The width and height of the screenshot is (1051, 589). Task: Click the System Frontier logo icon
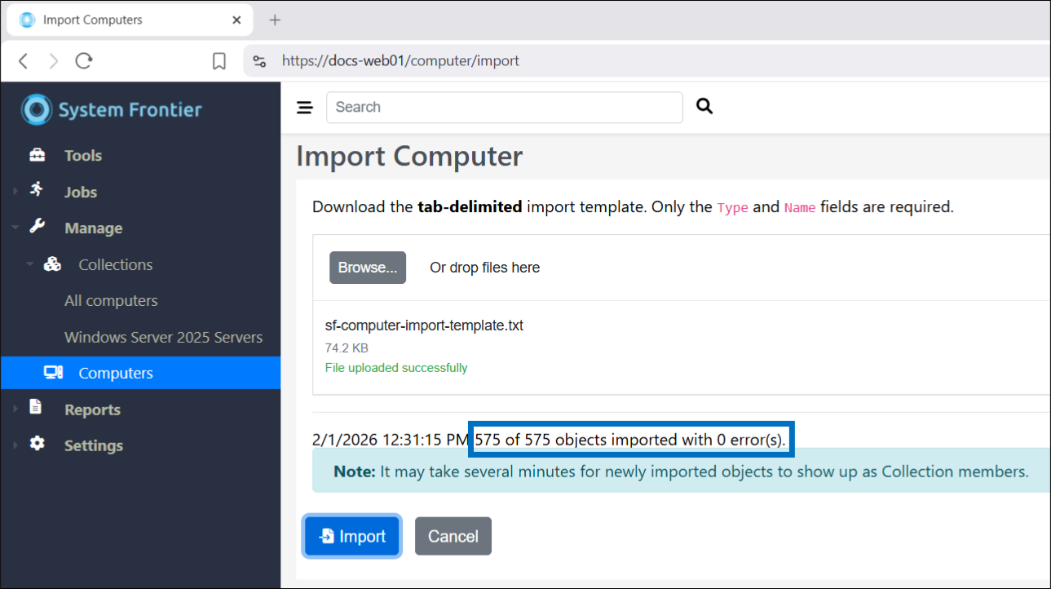tap(37, 109)
